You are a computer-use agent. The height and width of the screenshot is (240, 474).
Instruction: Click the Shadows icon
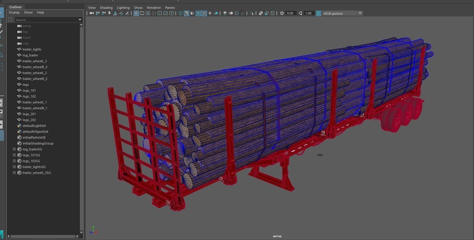216,13
